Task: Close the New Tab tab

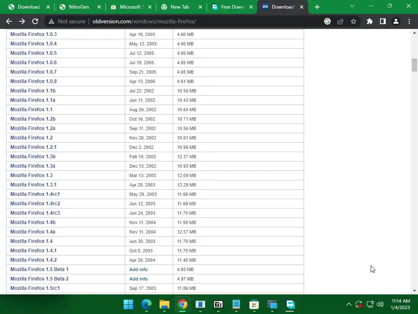Action: (200, 7)
